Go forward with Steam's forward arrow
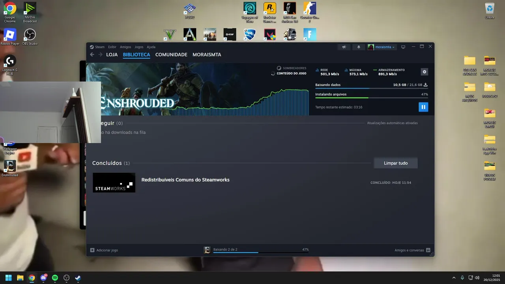505x284 pixels. click(x=100, y=54)
